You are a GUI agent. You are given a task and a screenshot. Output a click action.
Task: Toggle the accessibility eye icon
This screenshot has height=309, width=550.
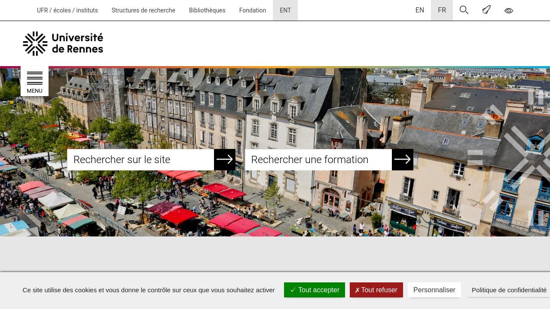pos(509,10)
